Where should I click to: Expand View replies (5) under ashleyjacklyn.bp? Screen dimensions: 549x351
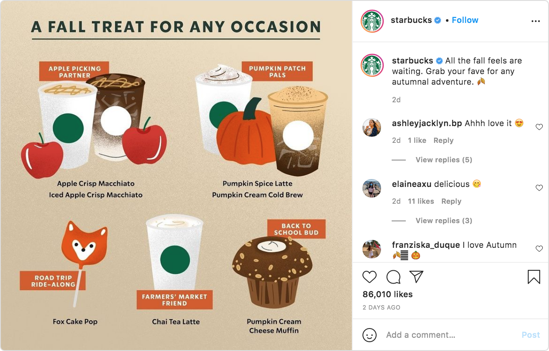(x=443, y=160)
